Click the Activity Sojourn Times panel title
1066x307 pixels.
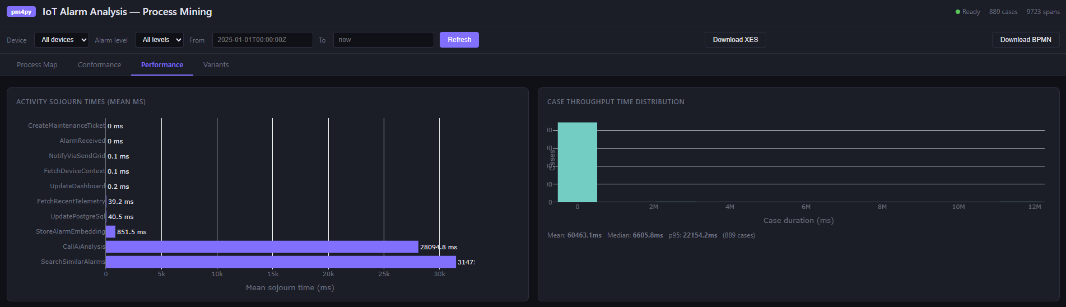(81, 102)
